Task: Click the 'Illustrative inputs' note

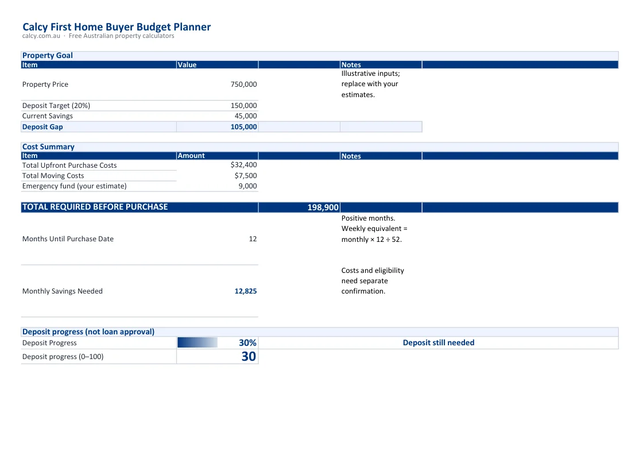Action: tap(371, 84)
